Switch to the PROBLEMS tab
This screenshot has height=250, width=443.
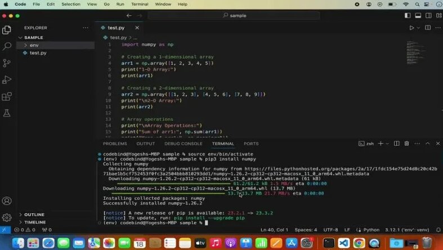(115, 144)
